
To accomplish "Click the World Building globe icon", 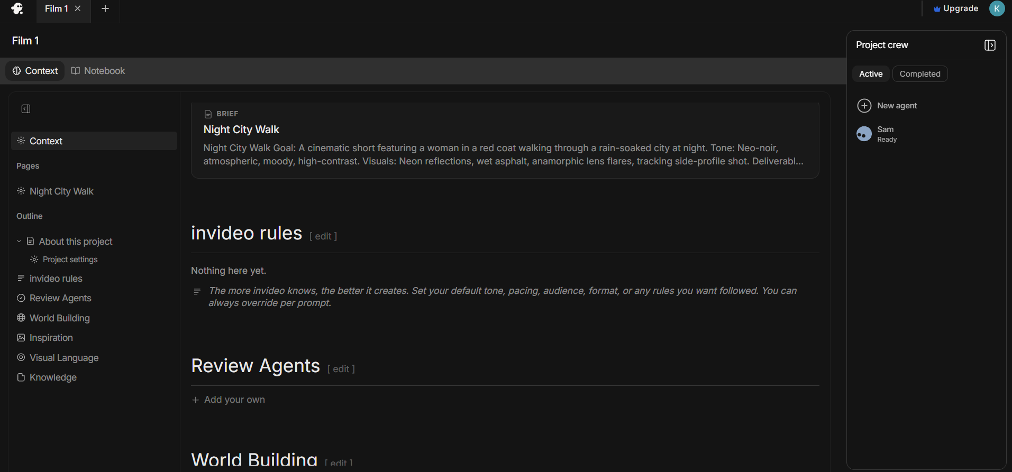I will coord(21,318).
